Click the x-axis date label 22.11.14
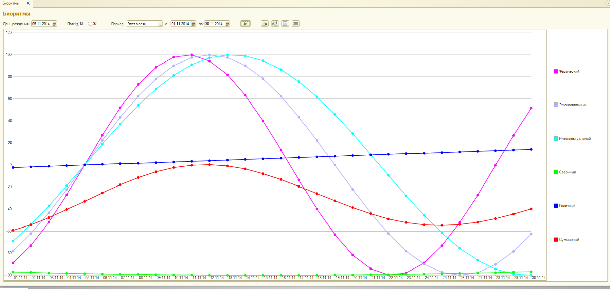The width and height of the screenshot is (612, 290). coord(396,278)
